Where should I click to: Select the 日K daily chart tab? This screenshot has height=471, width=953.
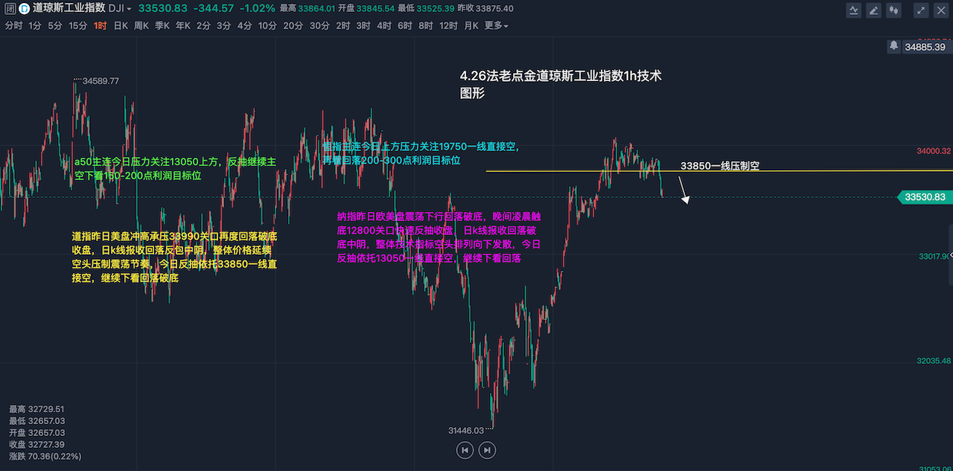pyautogui.click(x=121, y=25)
